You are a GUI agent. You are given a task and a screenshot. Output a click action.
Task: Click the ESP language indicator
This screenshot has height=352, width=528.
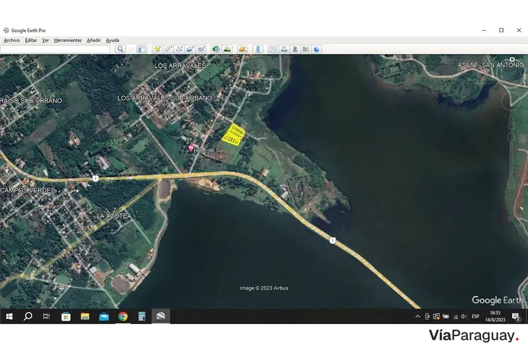click(x=476, y=316)
